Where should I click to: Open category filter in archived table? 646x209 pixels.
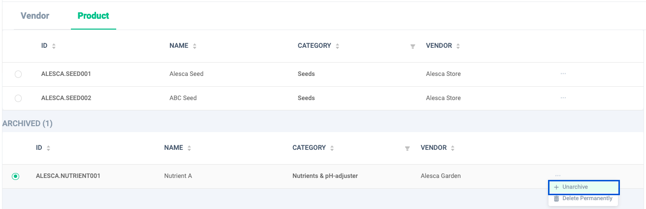(x=407, y=148)
